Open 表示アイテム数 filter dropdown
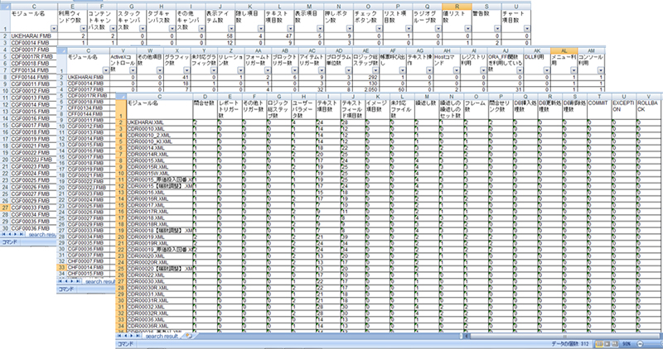This screenshot has width=663, height=349. coord(231,29)
